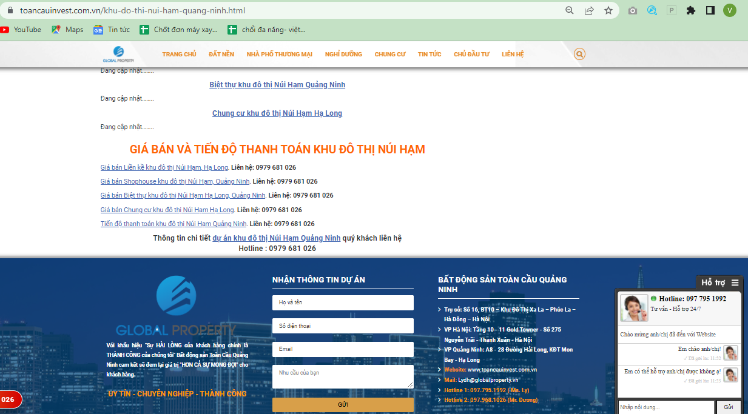748x414 pixels.
Task: Bookmark this page with the star icon
Action: [x=608, y=10]
